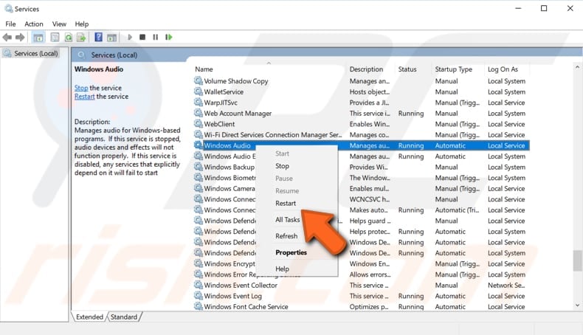Click the Export List toolbar icon
583x335 pixels.
point(81,37)
